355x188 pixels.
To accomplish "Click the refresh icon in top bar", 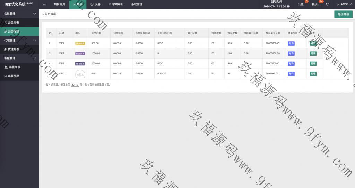I will 327,5.
